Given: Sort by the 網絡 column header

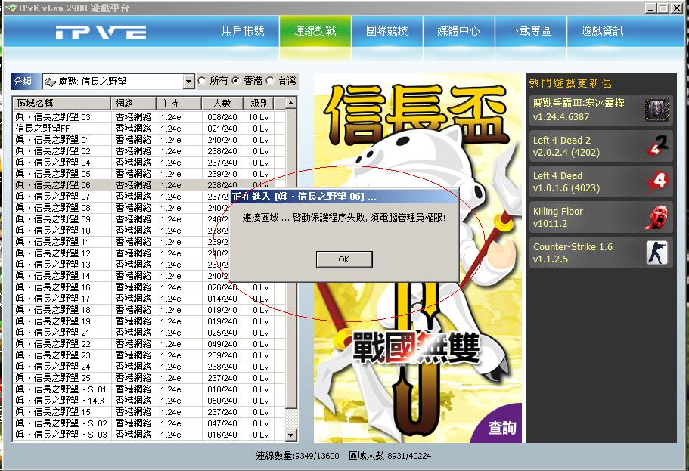Looking at the screenshot, I should point(134,104).
